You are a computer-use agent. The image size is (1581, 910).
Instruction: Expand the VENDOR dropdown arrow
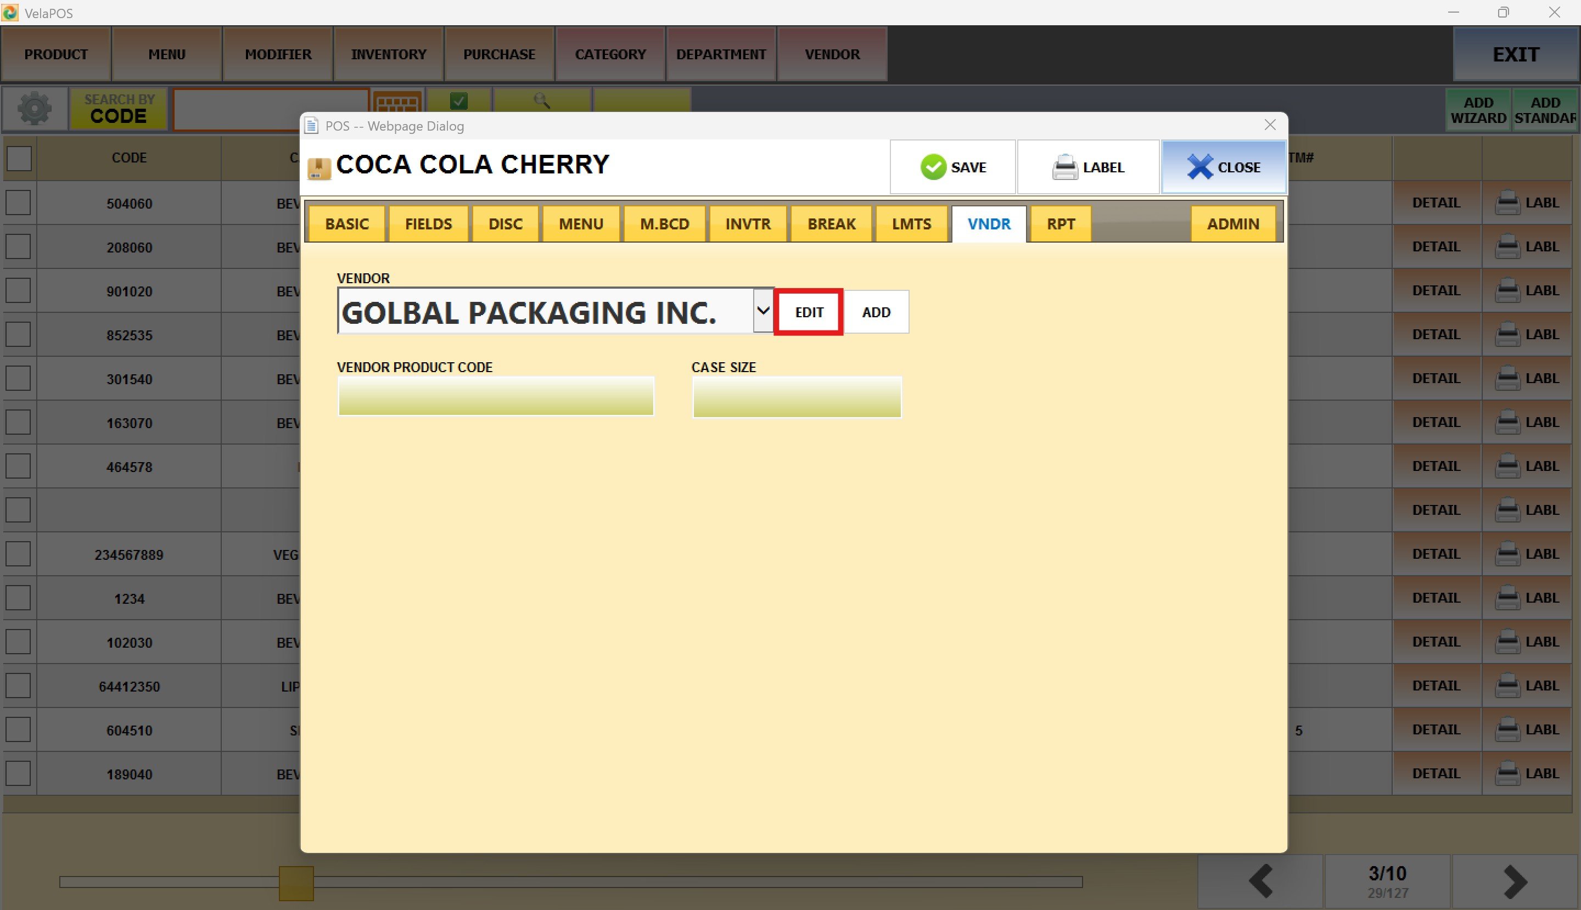click(x=763, y=311)
